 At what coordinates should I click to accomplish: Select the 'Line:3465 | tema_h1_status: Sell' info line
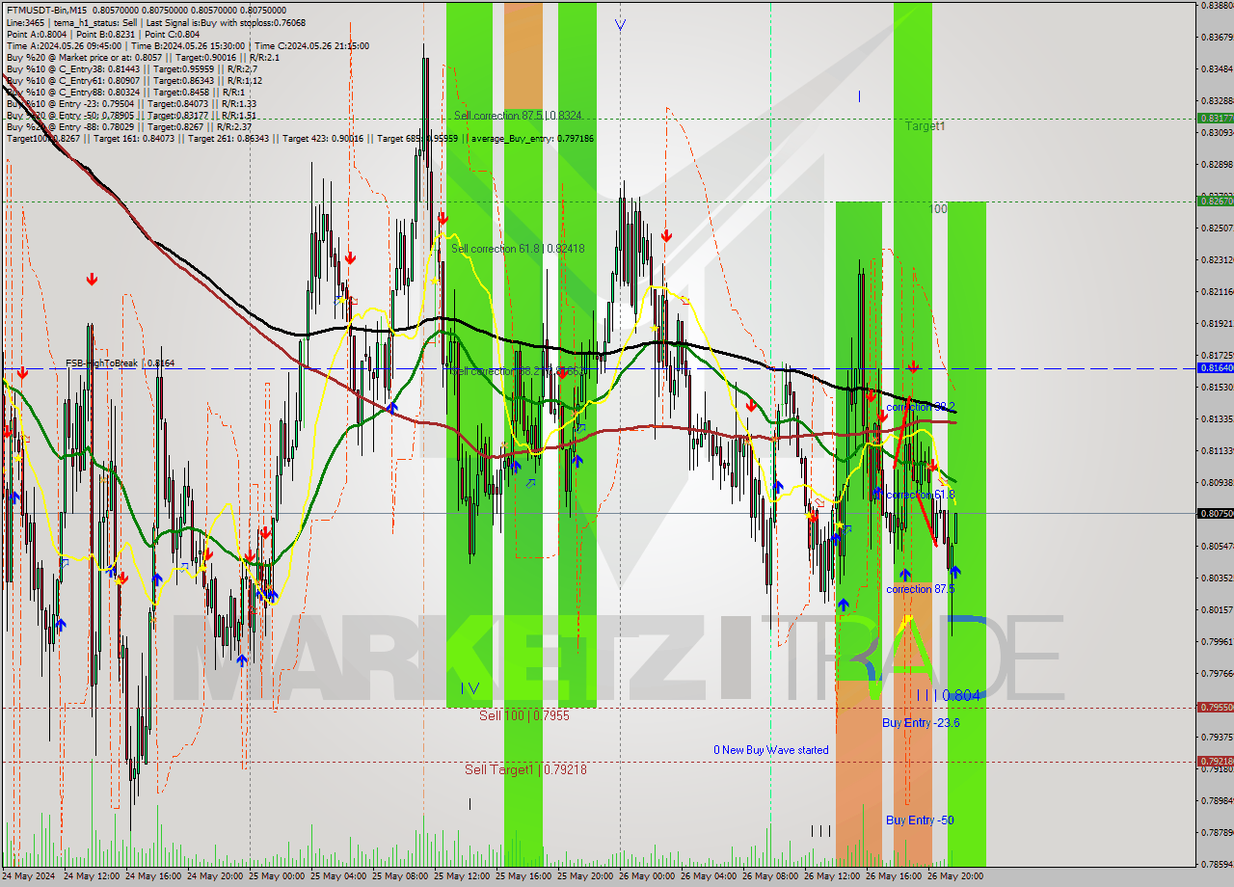point(156,22)
